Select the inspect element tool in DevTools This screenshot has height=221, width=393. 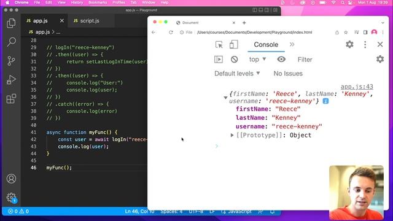pyautogui.click(x=219, y=45)
